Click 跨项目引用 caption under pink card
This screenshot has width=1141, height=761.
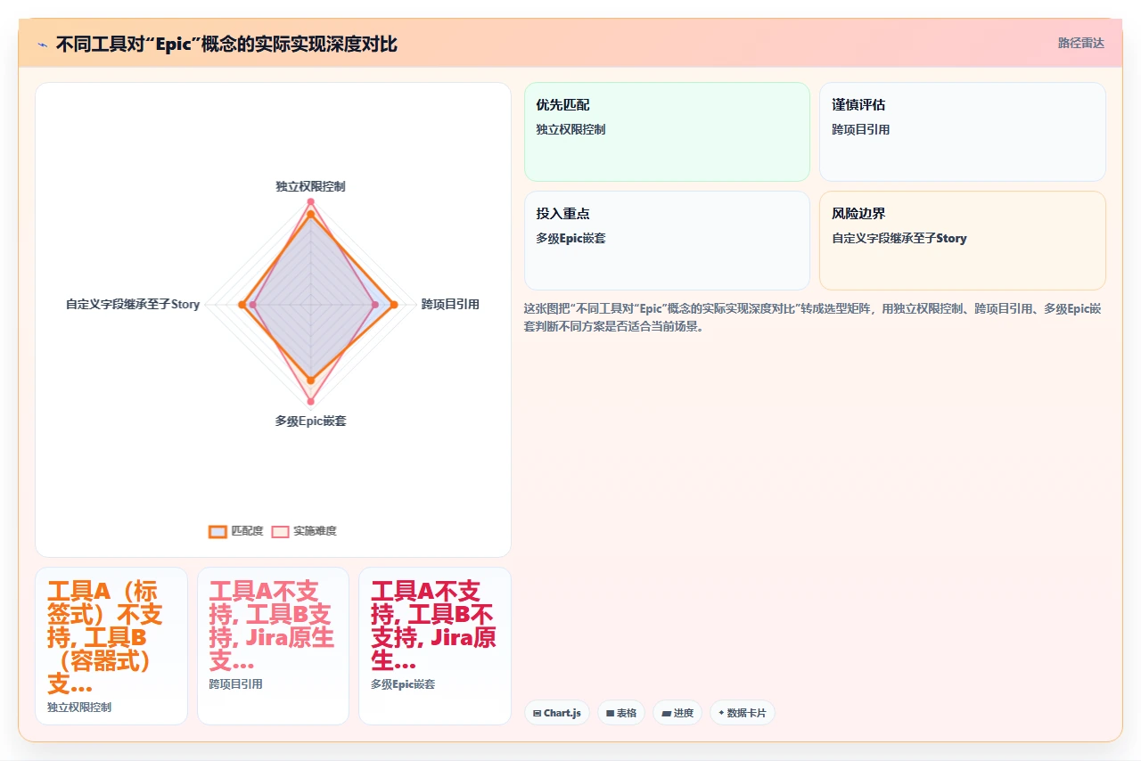(235, 684)
